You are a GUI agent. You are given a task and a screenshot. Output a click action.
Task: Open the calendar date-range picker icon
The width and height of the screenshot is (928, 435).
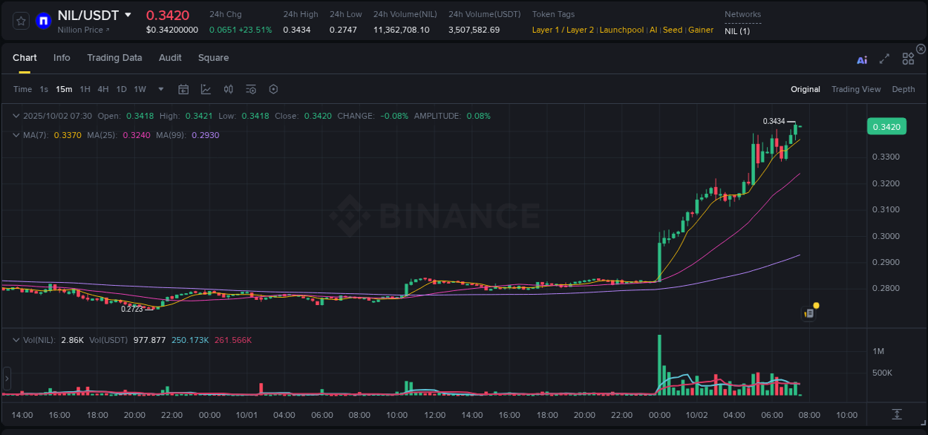[x=183, y=89]
